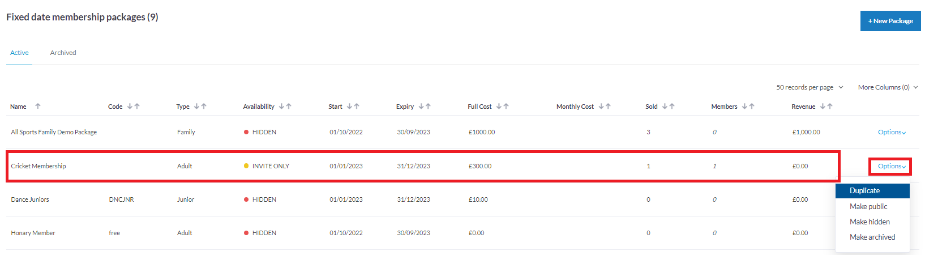The image size is (925, 255).
Task: Sort by Start date arrows
Action: coord(353,107)
